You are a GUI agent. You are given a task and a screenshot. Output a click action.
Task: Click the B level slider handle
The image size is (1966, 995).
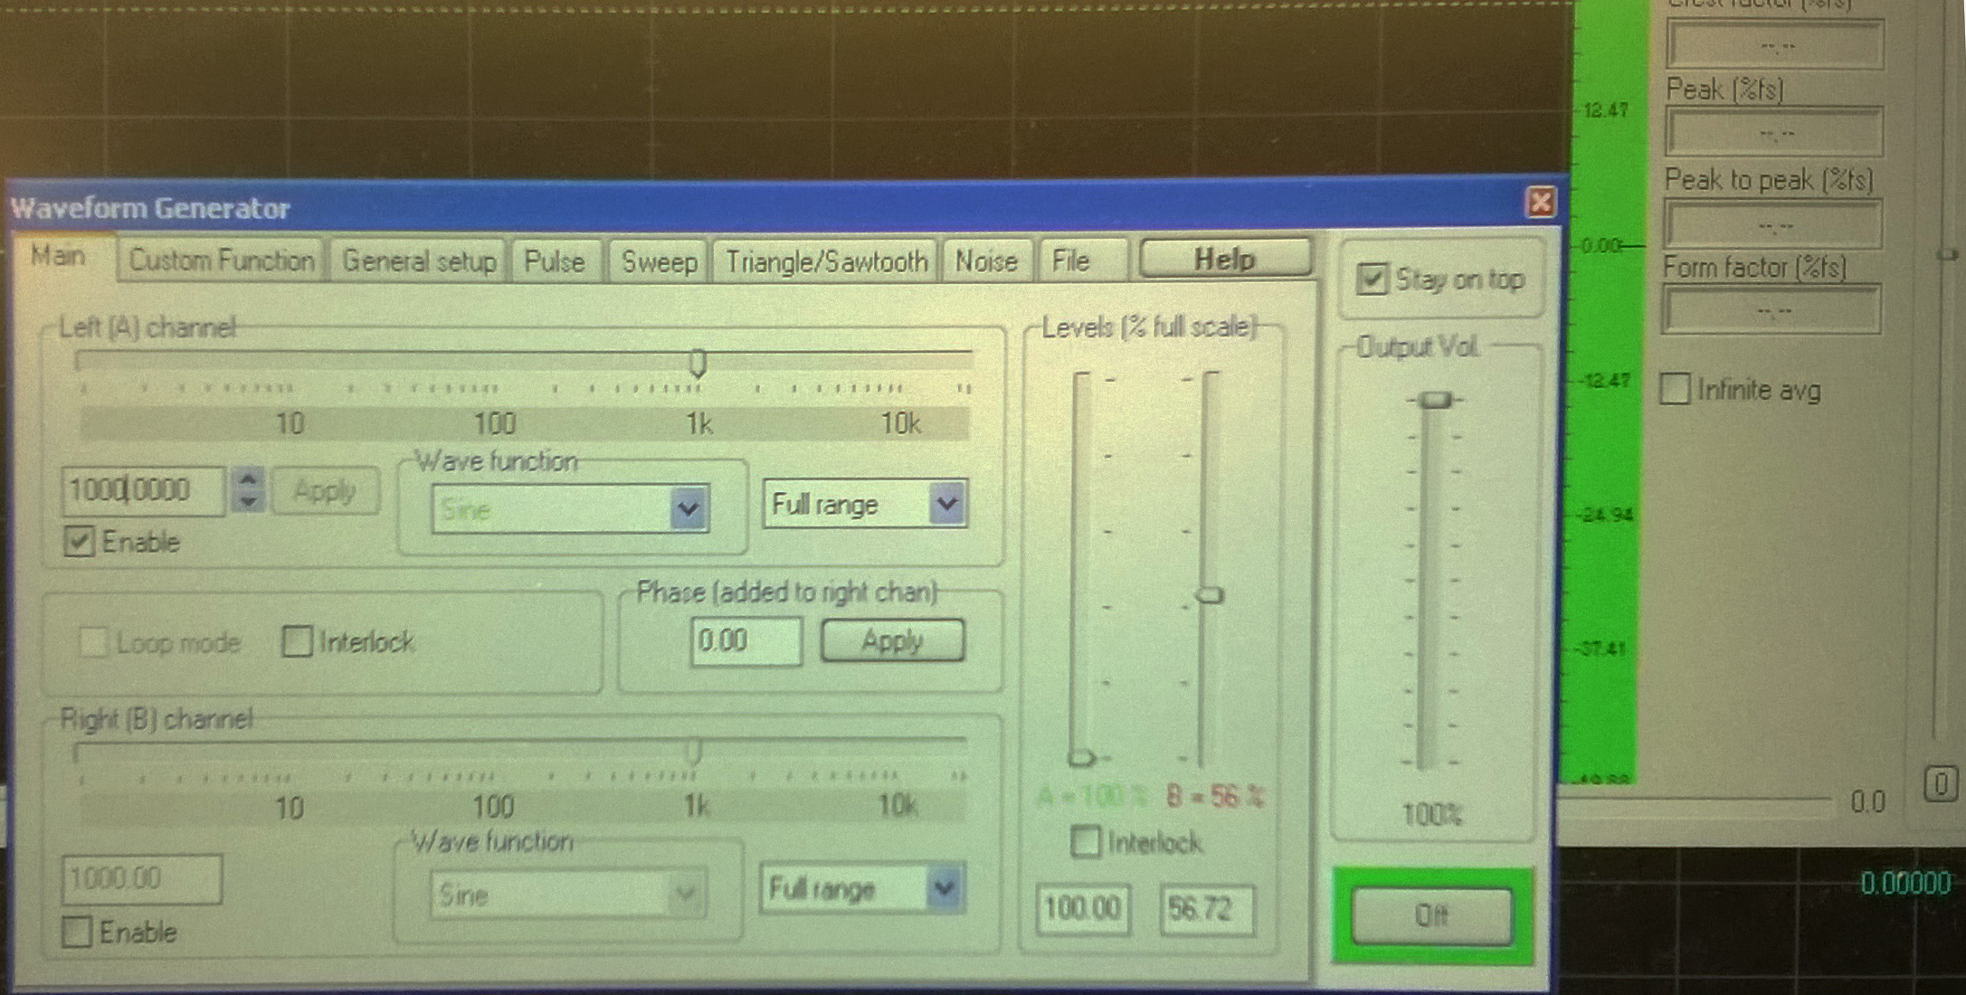1210,595
